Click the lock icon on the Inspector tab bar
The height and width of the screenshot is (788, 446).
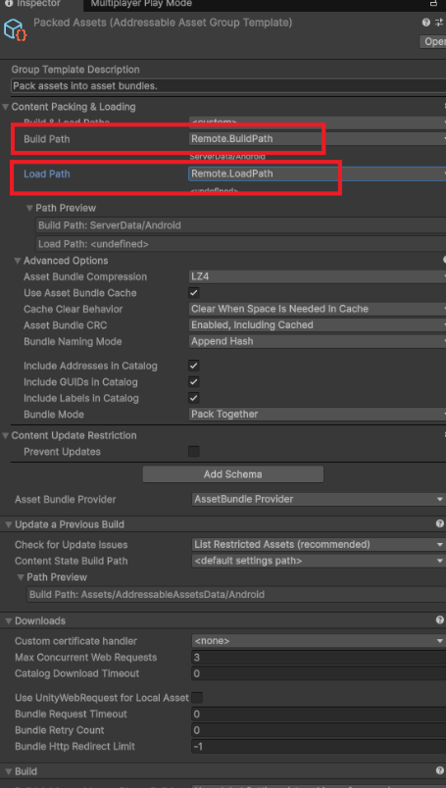coord(433,4)
